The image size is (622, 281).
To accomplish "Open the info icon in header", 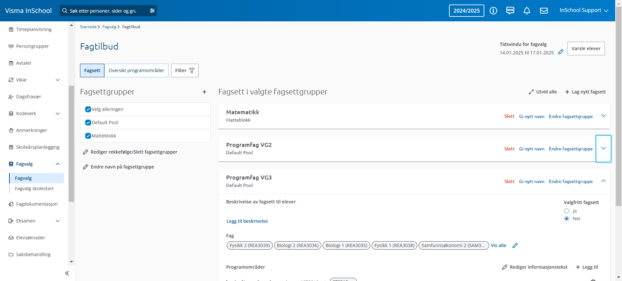I will tap(493, 11).
